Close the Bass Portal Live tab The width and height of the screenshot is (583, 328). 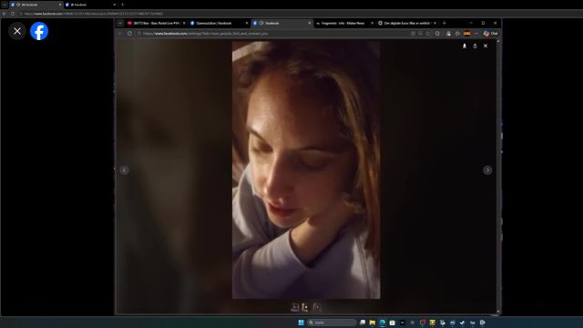tap(184, 23)
